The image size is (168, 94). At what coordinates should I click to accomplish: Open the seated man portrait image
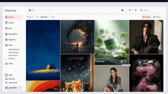tap(146, 37)
